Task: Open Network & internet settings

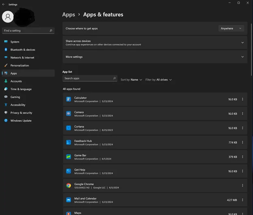Action: (28, 57)
